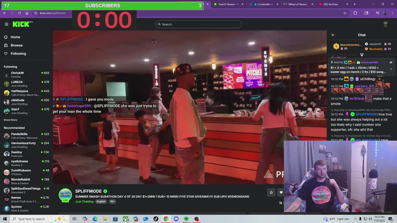This screenshot has height=223, width=397.
Task: Click the Kick logo
Action: (23, 24)
